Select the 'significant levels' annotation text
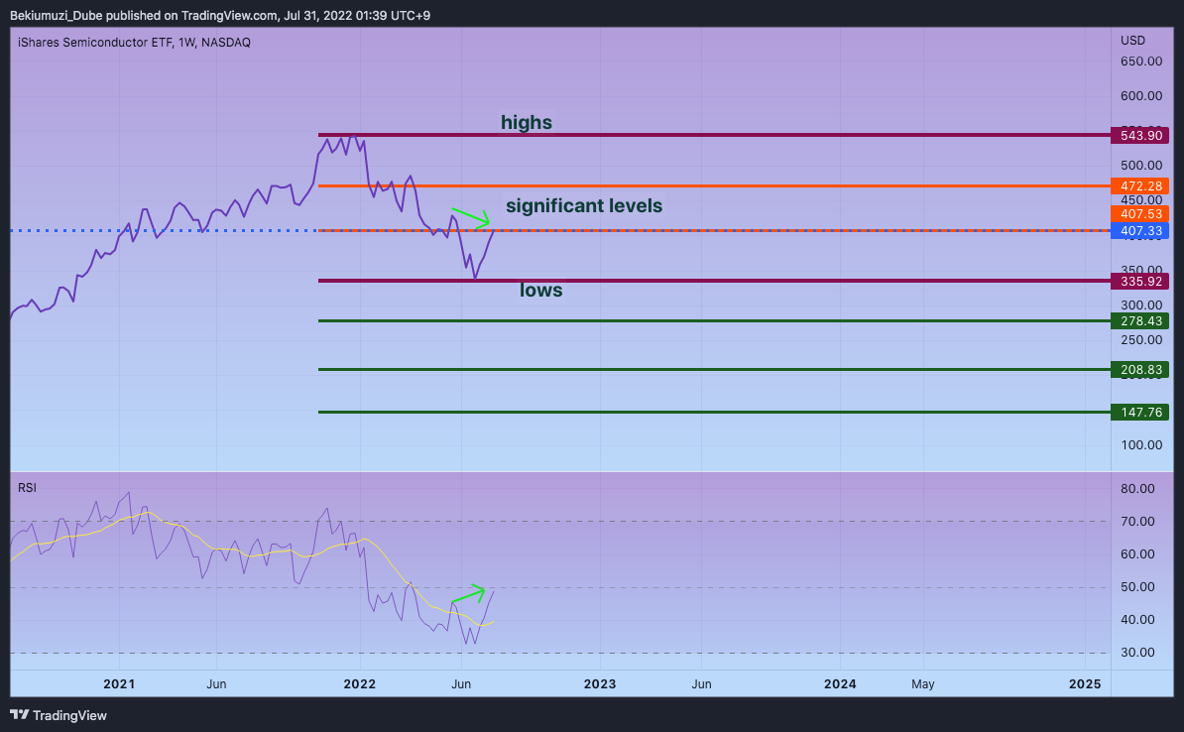This screenshot has height=732, width=1184. (x=584, y=205)
